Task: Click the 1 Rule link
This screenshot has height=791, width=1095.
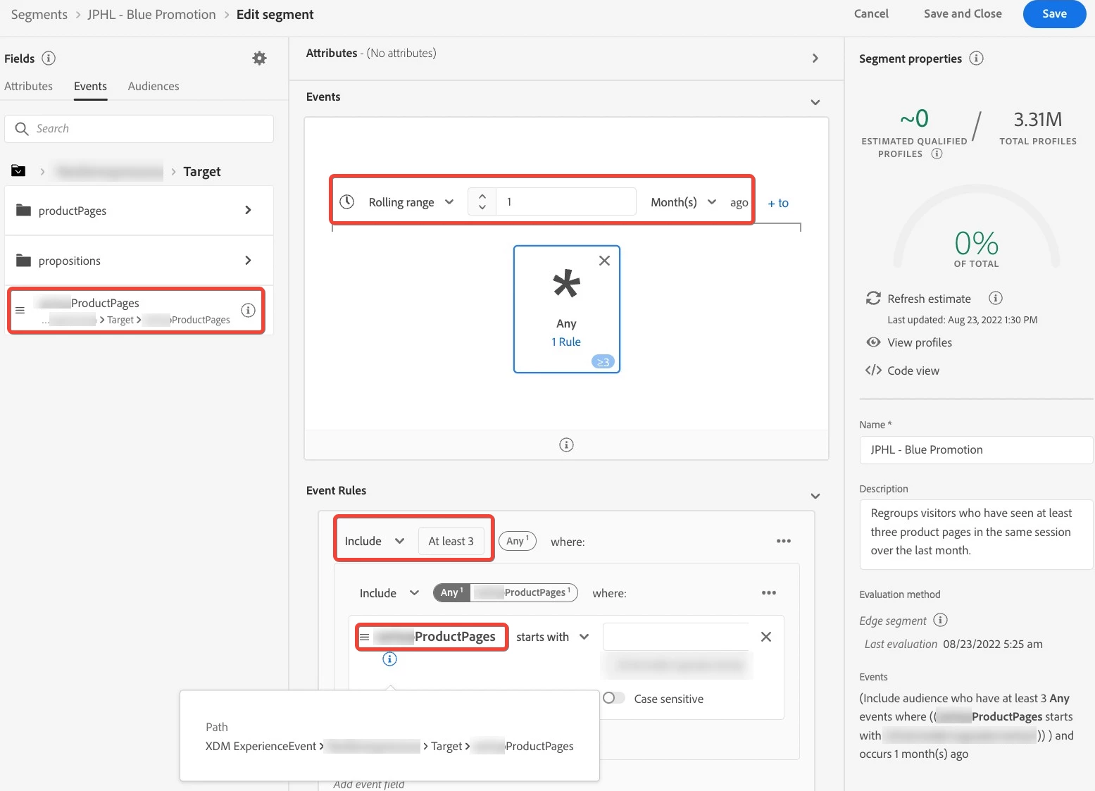Action: coord(566,342)
